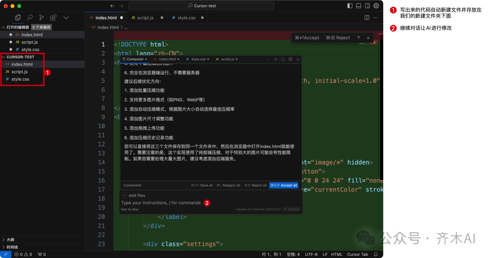
Task: Collapse the CURSOR-TEST folder section
Action: pos(20,57)
